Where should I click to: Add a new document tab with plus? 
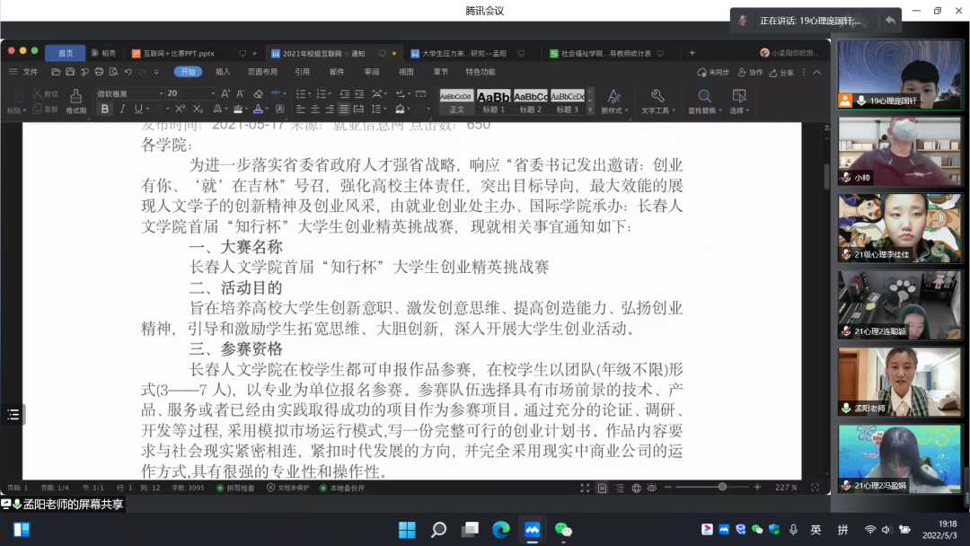click(x=692, y=53)
